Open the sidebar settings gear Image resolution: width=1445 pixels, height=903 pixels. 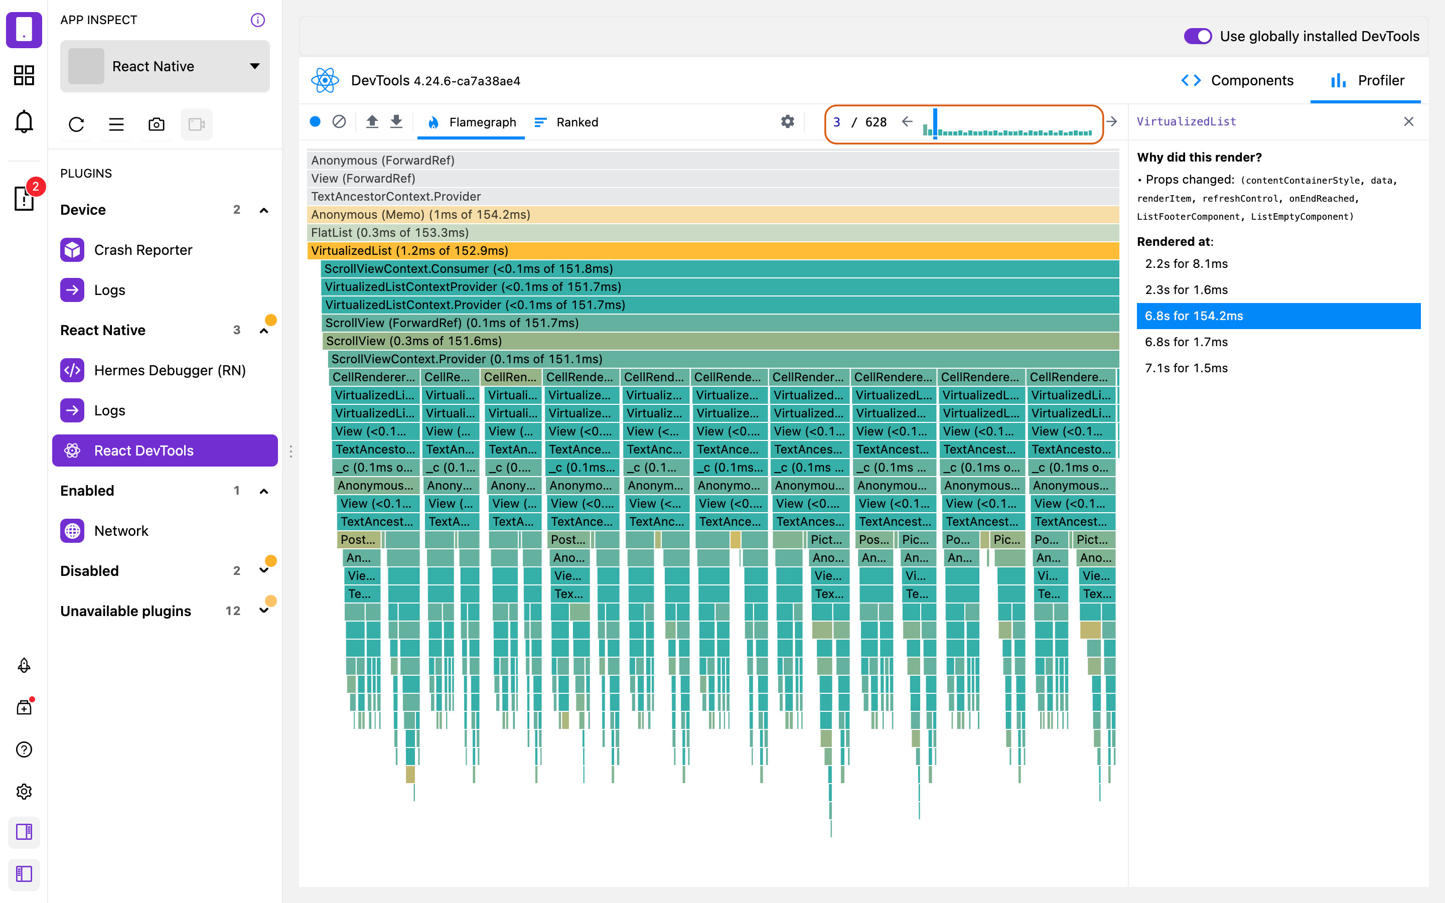tap(24, 792)
